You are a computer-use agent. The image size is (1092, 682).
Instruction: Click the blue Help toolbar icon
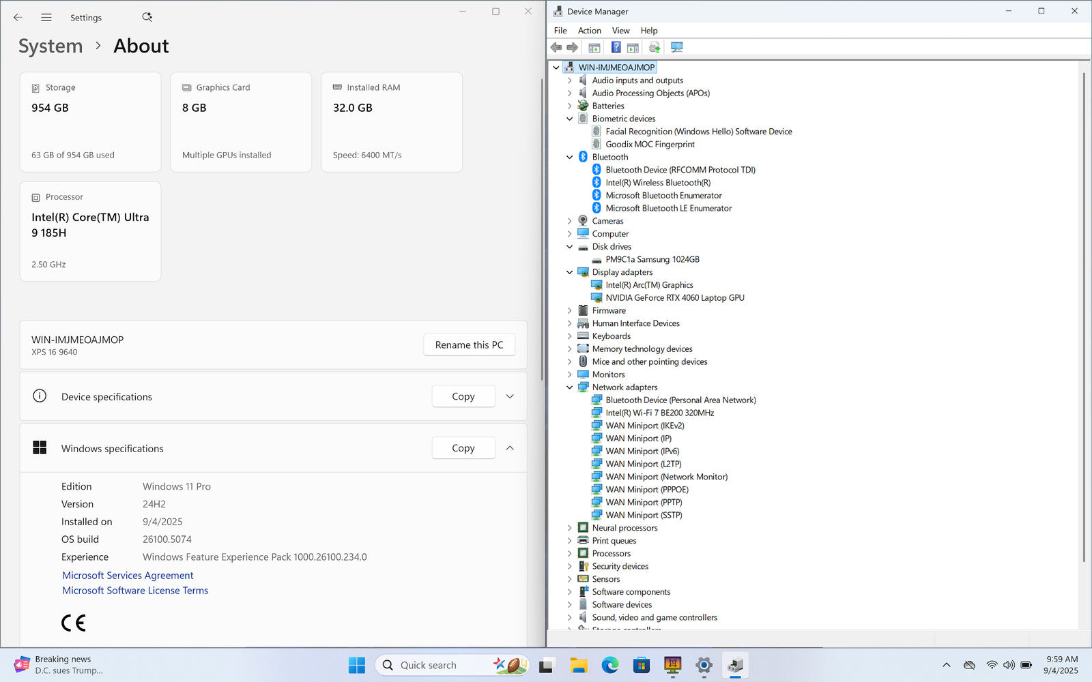[x=616, y=47]
